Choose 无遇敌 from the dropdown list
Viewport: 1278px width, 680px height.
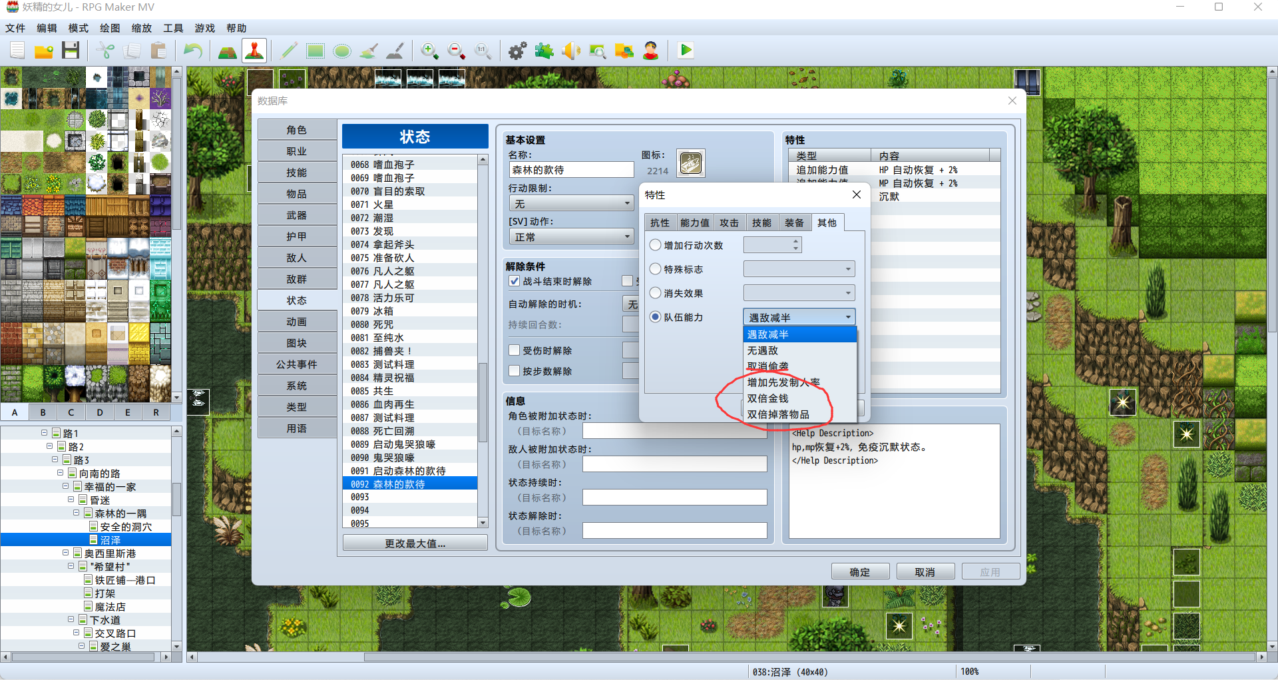point(799,350)
